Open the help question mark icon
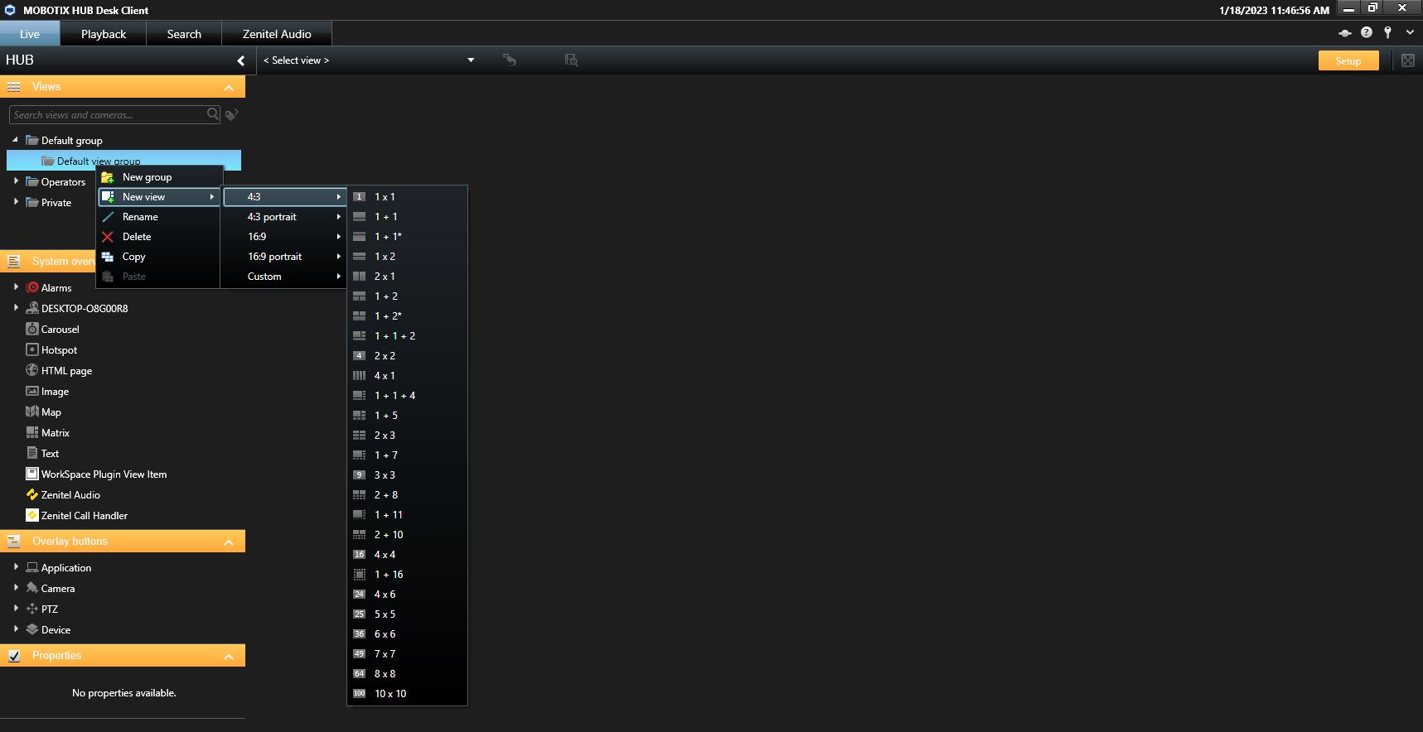This screenshot has width=1423, height=732. pyautogui.click(x=1367, y=33)
